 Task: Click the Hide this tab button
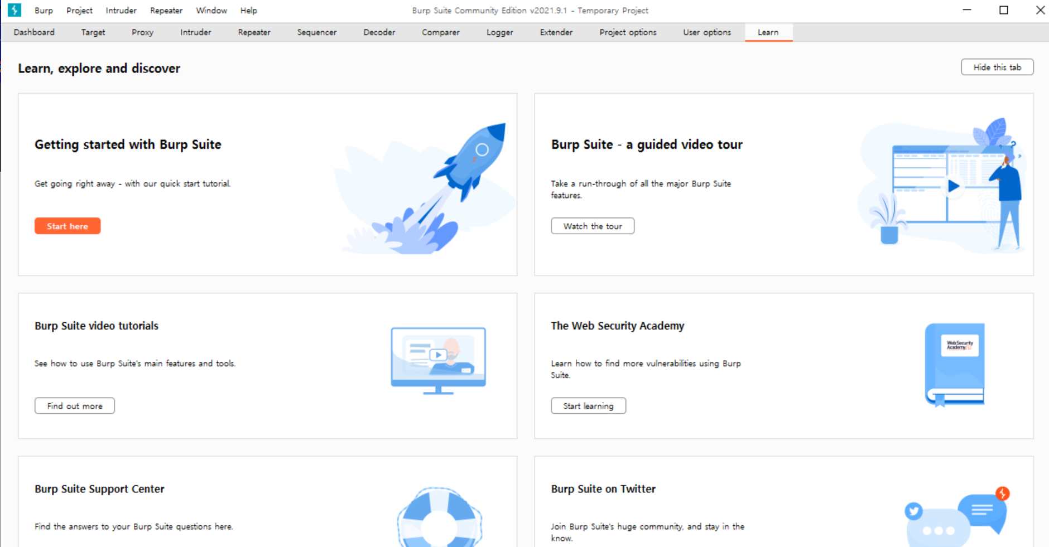(997, 67)
